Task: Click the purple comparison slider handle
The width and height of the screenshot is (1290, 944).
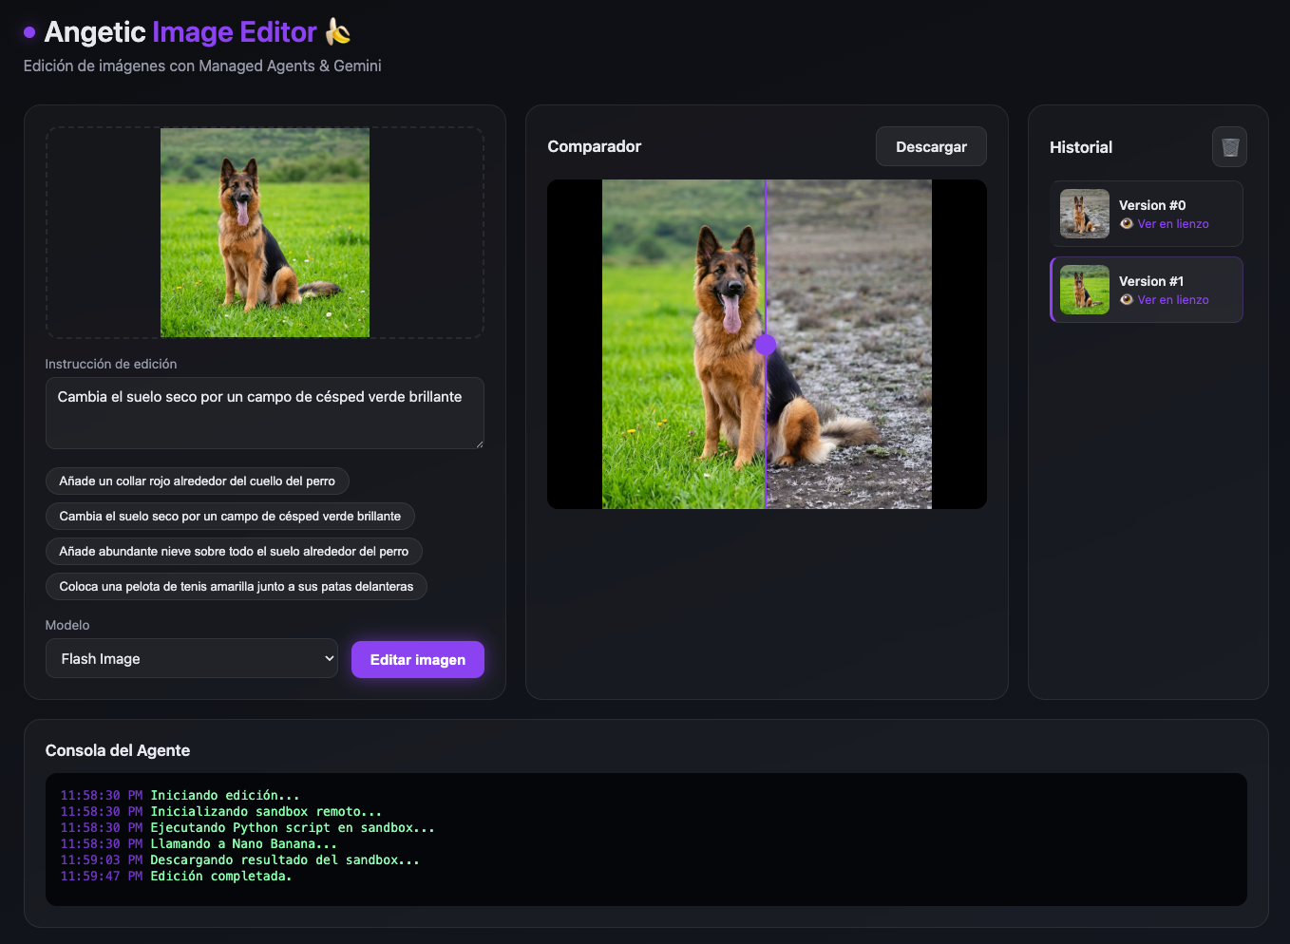Action: click(x=766, y=345)
